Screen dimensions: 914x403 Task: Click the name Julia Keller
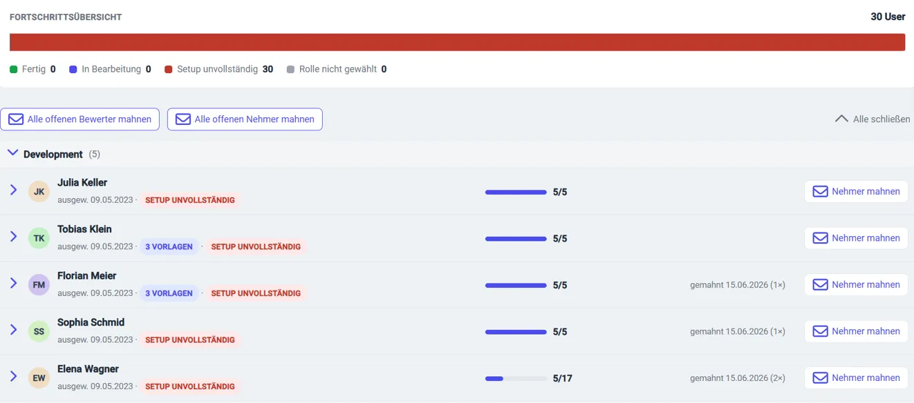tap(82, 183)
